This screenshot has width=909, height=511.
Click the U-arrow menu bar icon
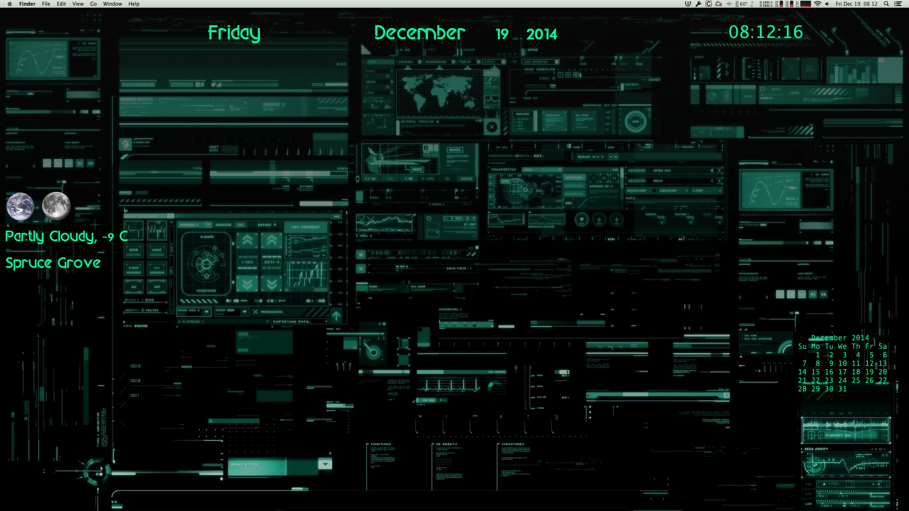[688, 4]
